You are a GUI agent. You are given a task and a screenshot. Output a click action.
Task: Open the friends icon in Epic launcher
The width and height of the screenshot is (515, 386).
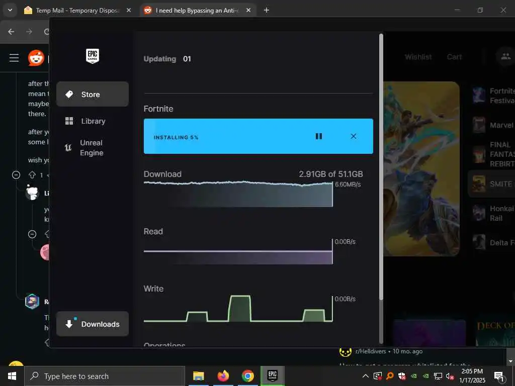(505, 56)
